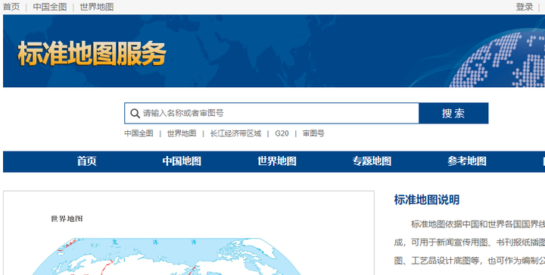Open the world map preview thumbnail
Image resolution: width=545 pixels, height=275 pixels.
[188, 233]
